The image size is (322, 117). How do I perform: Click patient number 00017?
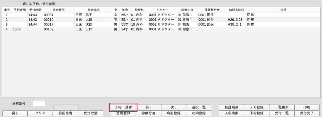[x=48, y=24]
